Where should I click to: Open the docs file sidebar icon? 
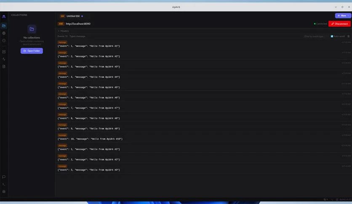click(4, 67)
